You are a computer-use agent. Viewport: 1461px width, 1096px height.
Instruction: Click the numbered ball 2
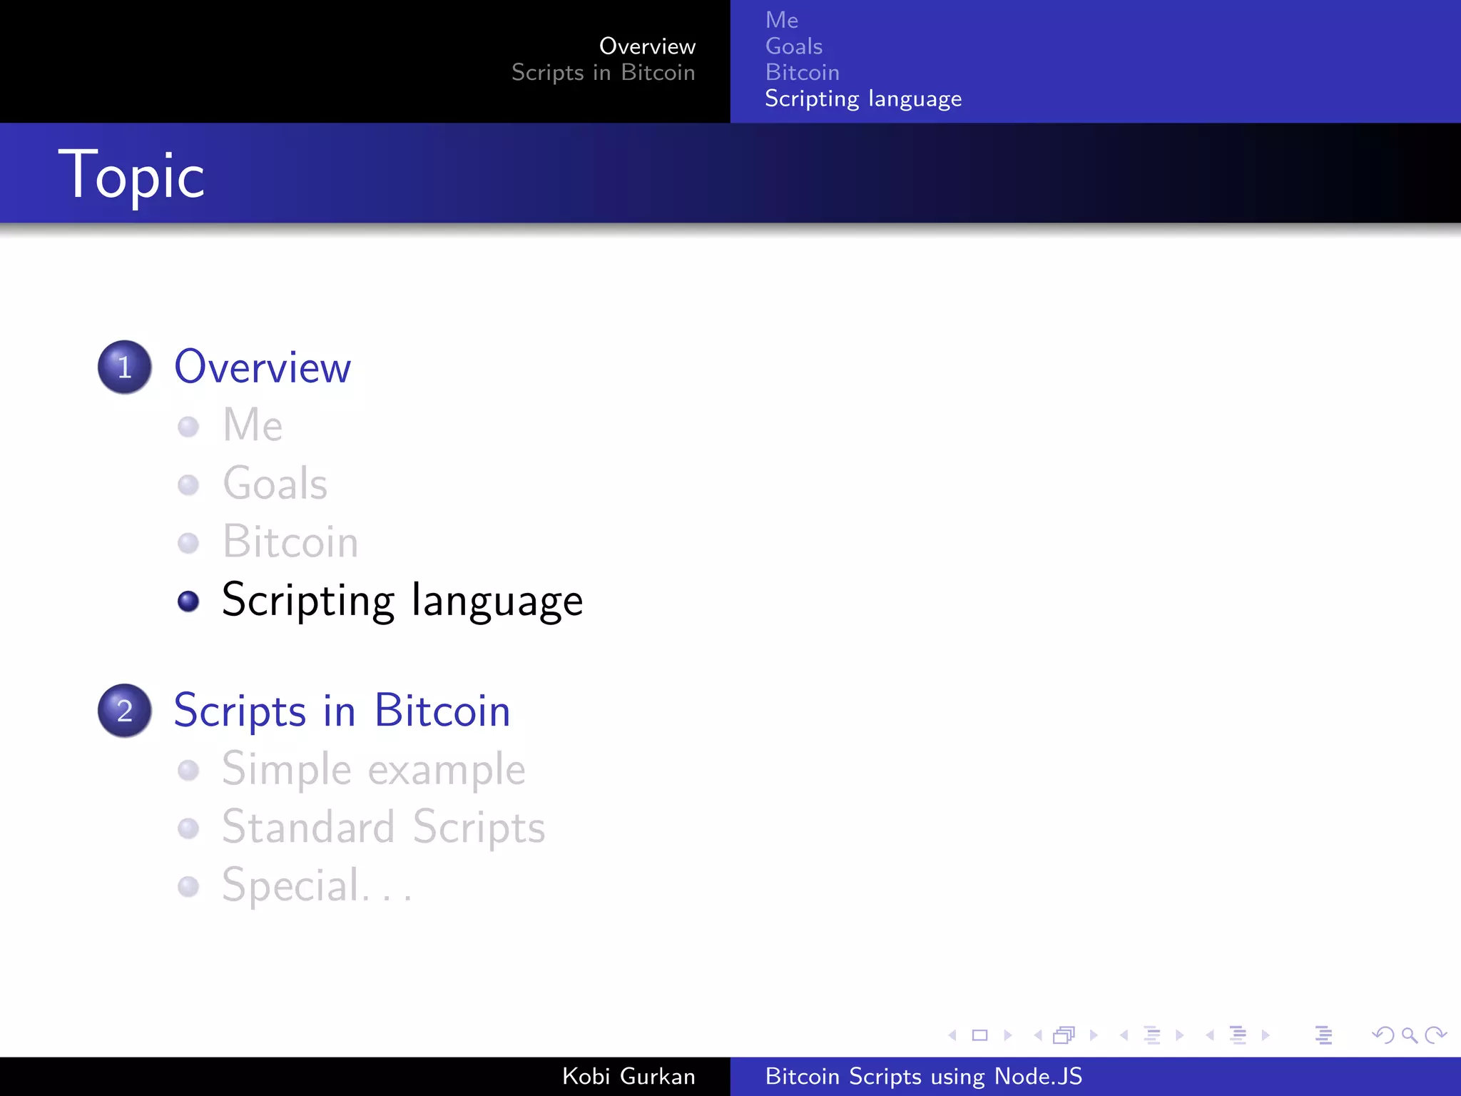coord(125,711)
